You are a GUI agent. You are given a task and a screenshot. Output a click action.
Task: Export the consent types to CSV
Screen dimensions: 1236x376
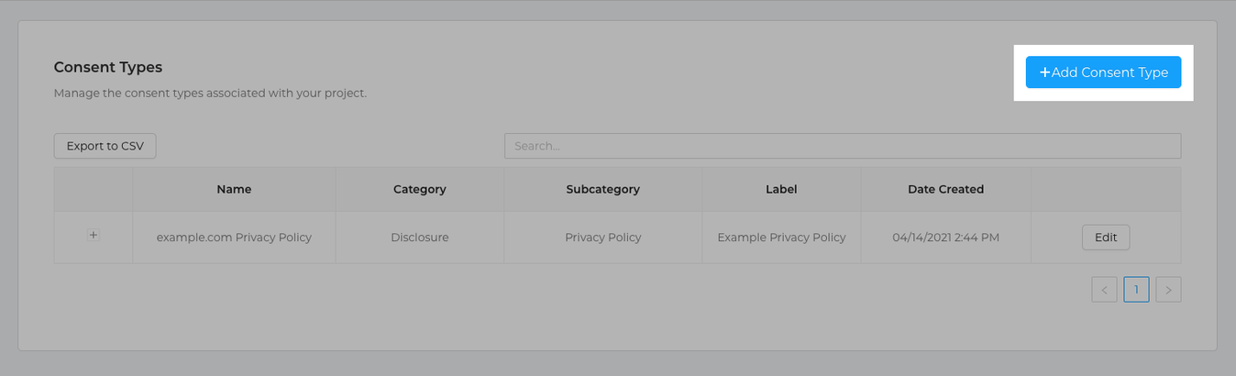(105, 146)
